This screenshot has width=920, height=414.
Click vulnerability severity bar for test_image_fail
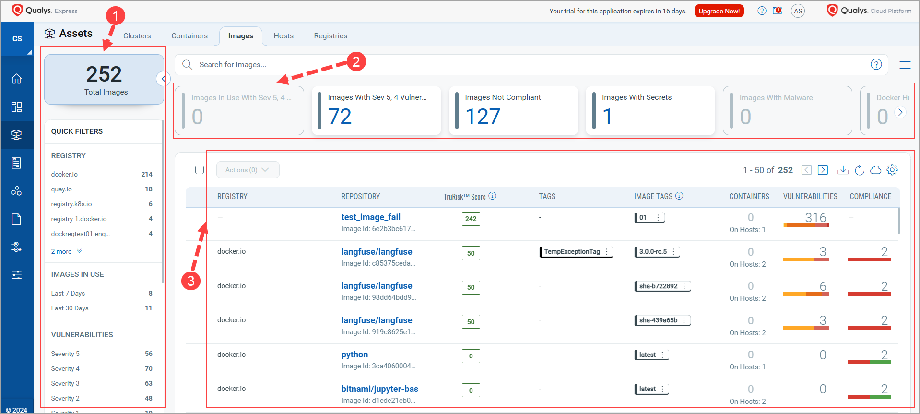point(806,225)
